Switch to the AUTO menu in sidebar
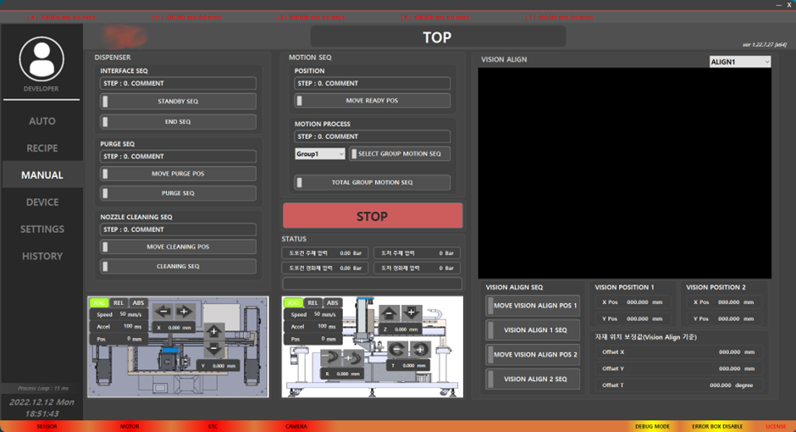Image resolution: width=796 pixels, height=432 pixels. (x=42, y=121)
